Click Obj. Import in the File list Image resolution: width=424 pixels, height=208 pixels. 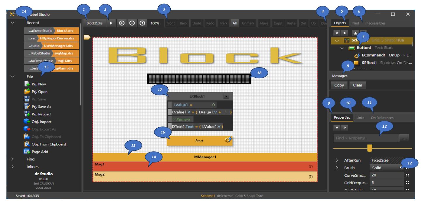[x=38, y=122]
